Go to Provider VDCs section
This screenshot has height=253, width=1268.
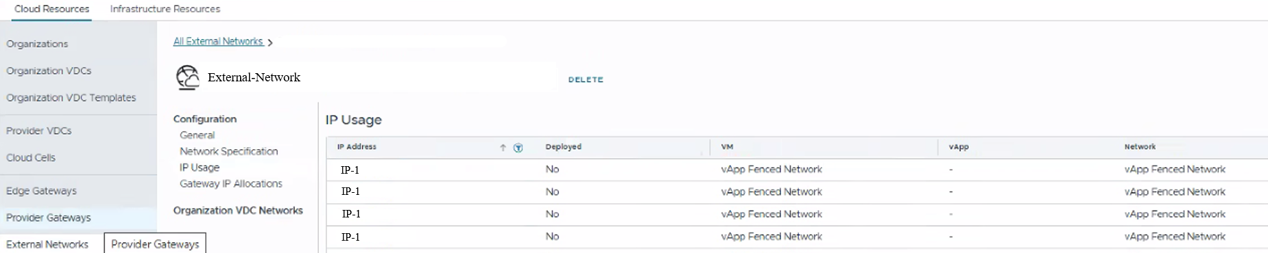click(x=39, y=131)
